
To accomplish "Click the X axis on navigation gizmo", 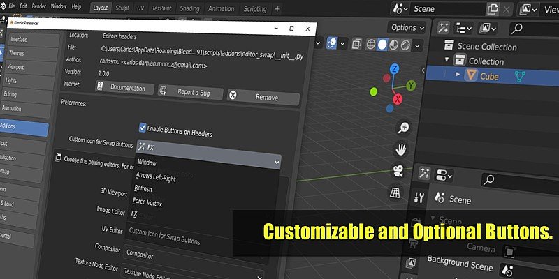I will tap(398, 99).
